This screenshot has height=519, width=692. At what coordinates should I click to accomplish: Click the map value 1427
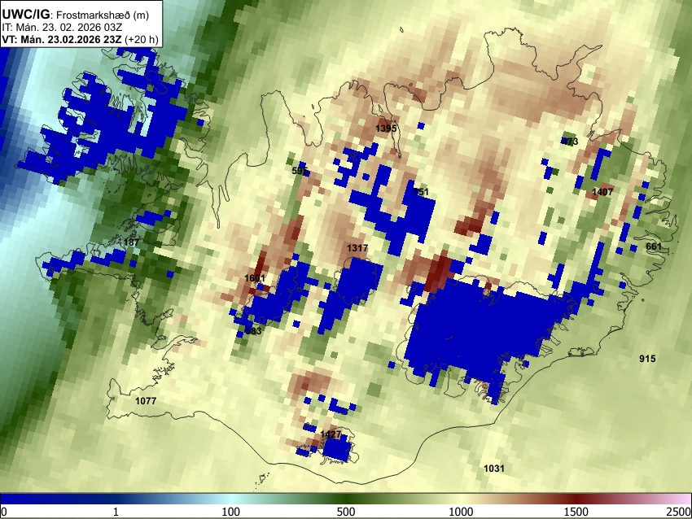tap(331, 434)
